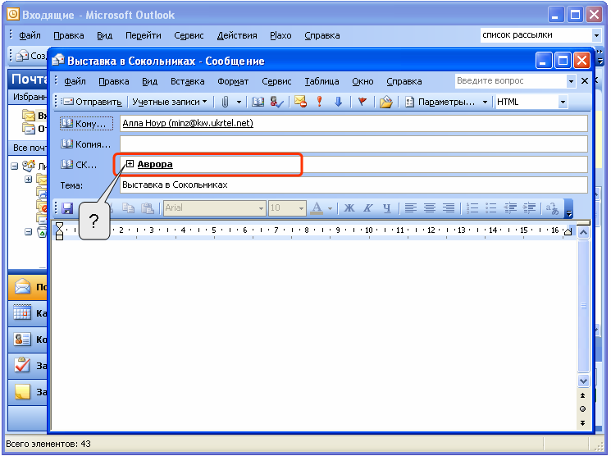Open the Plaxo menu in Outlook
The image size is (611, 456).
pos(280,35)
